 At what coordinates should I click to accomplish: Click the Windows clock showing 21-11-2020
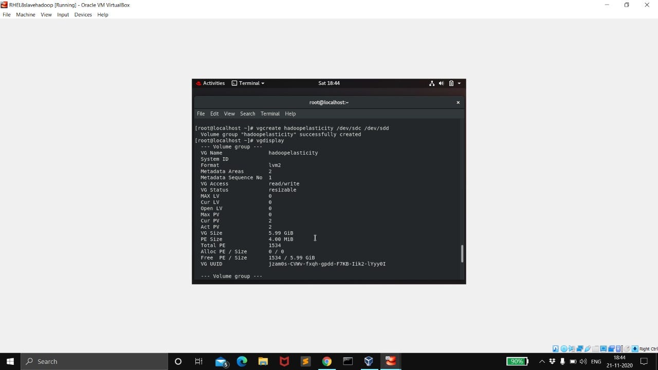pos(619,361)
